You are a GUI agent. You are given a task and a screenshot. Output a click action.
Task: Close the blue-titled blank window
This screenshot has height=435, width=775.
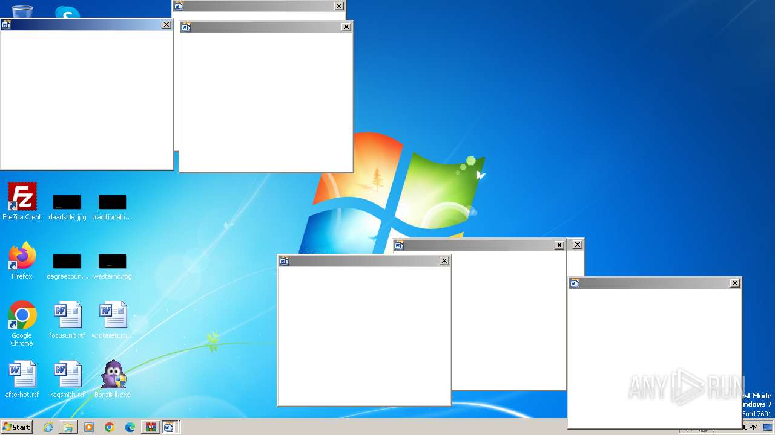pos(167,25)
